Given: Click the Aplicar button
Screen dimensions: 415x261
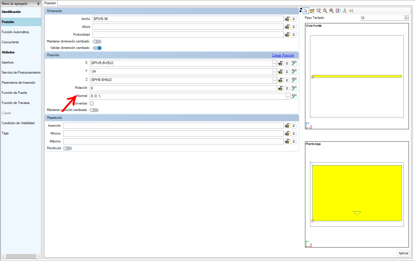Looking at the screenshot, I should (403, 253).
